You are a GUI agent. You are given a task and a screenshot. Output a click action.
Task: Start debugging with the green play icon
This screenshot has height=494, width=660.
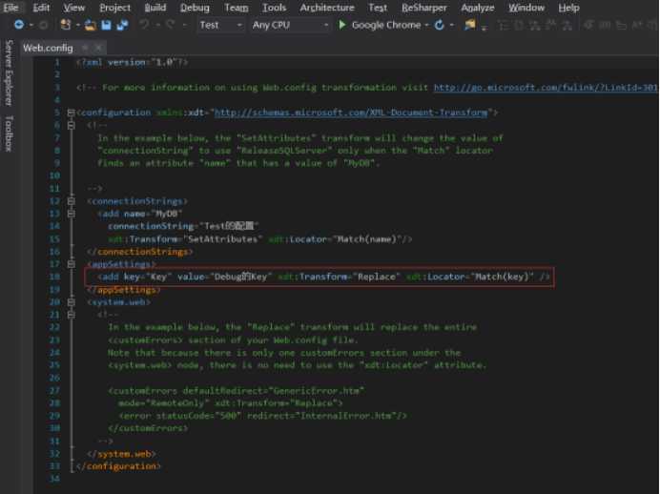(x=342, y=25)
